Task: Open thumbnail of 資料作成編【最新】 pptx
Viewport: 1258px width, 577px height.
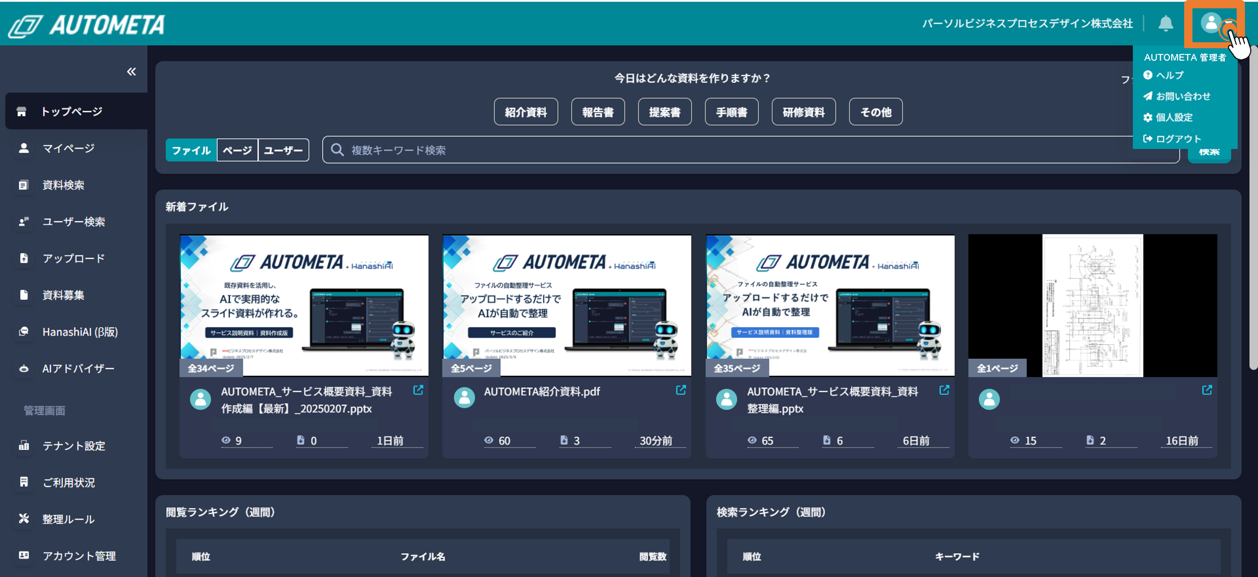Action: click(304, 305)
